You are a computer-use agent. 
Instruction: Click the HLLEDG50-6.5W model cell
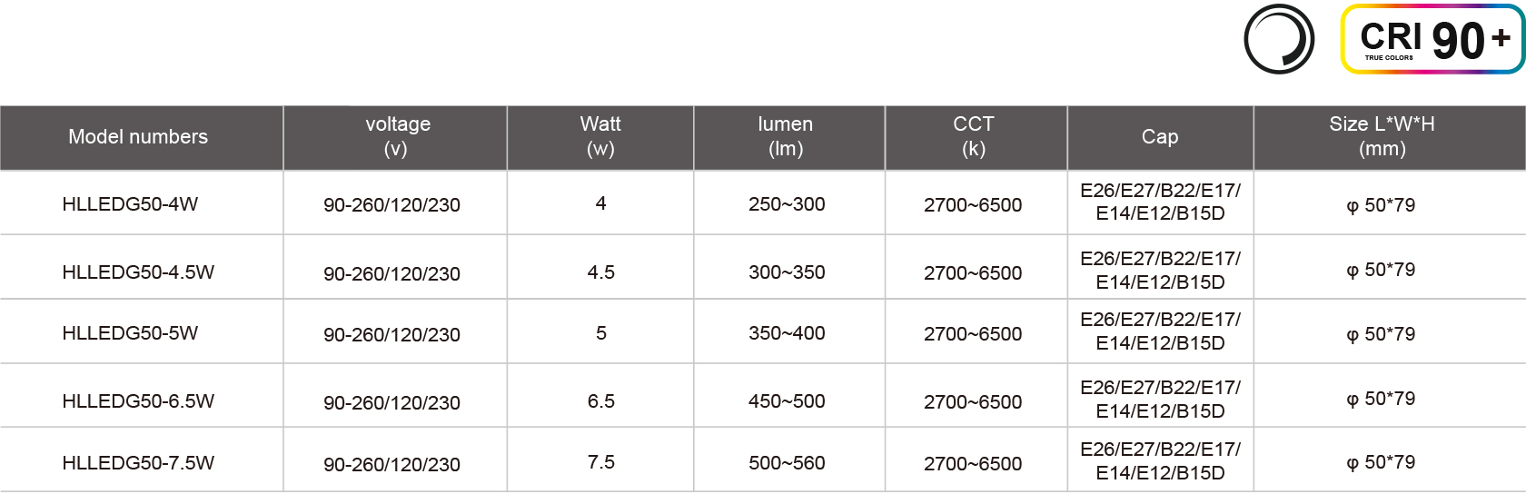coord(138,401)
